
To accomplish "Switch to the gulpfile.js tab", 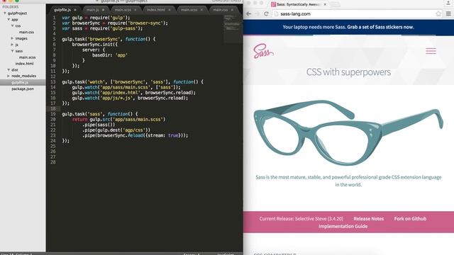I will (x=65, y=10).
